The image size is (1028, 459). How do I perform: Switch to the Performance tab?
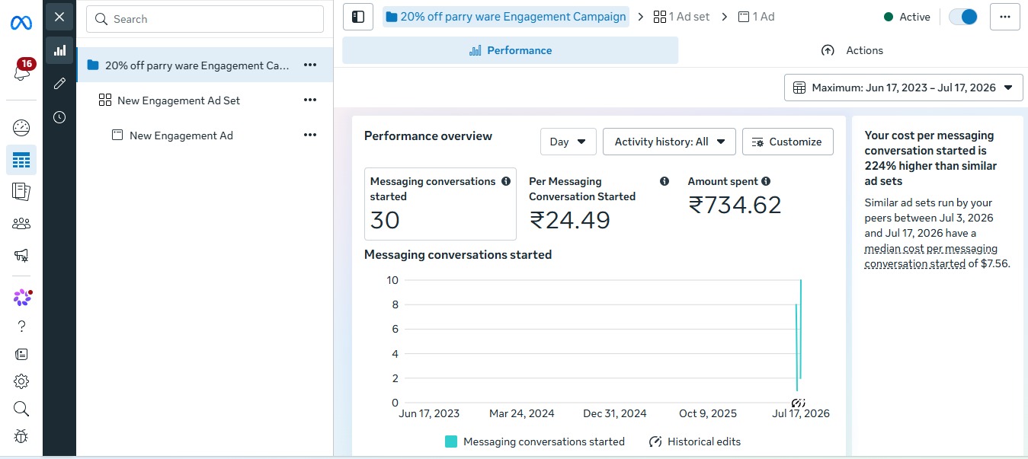pyautogui.click(x=510, y=50)
